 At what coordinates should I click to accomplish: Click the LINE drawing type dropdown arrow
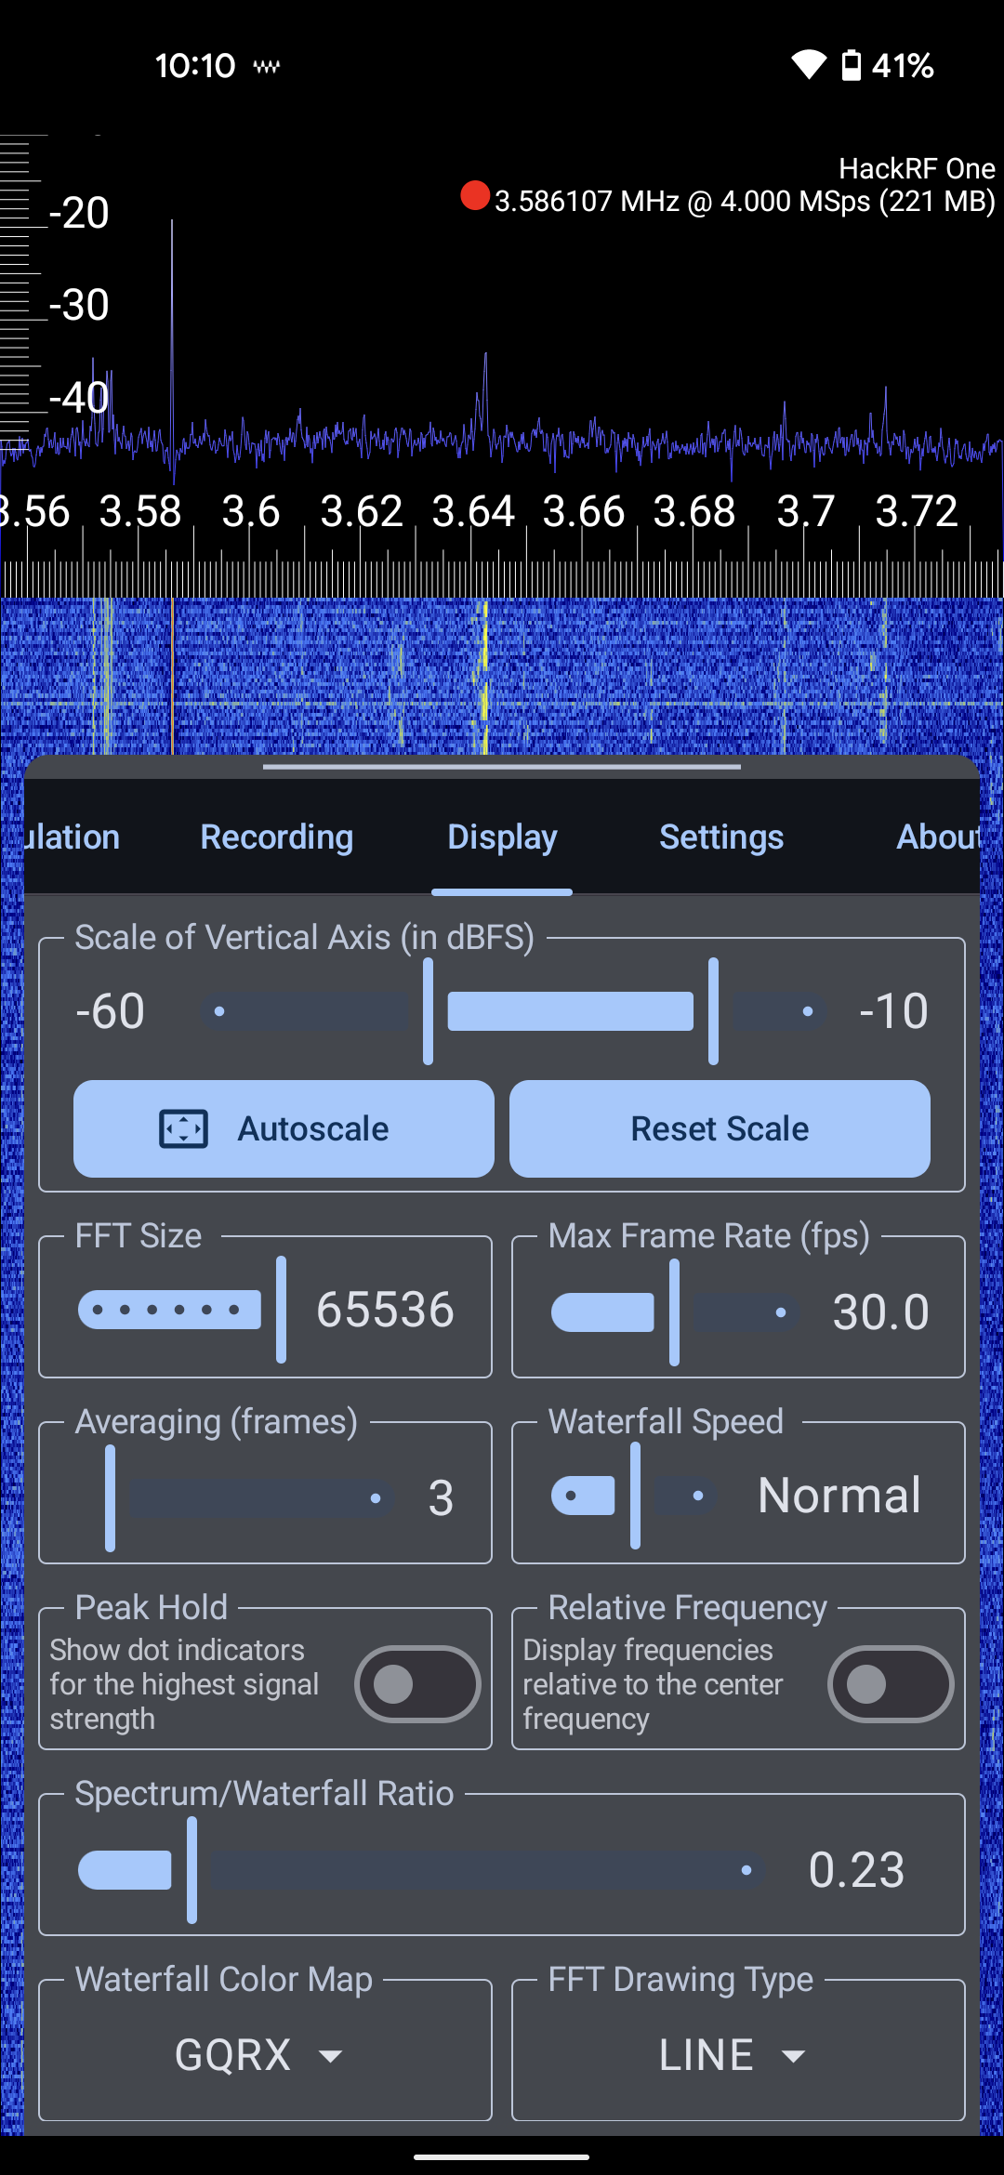click(x=793, y=2056)
